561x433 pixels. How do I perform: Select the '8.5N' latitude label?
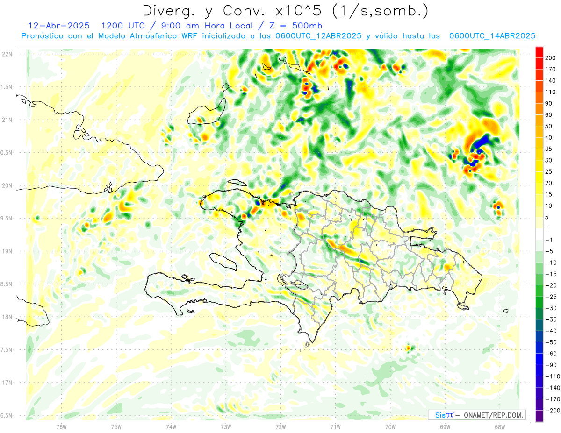(x=7, y=284)
